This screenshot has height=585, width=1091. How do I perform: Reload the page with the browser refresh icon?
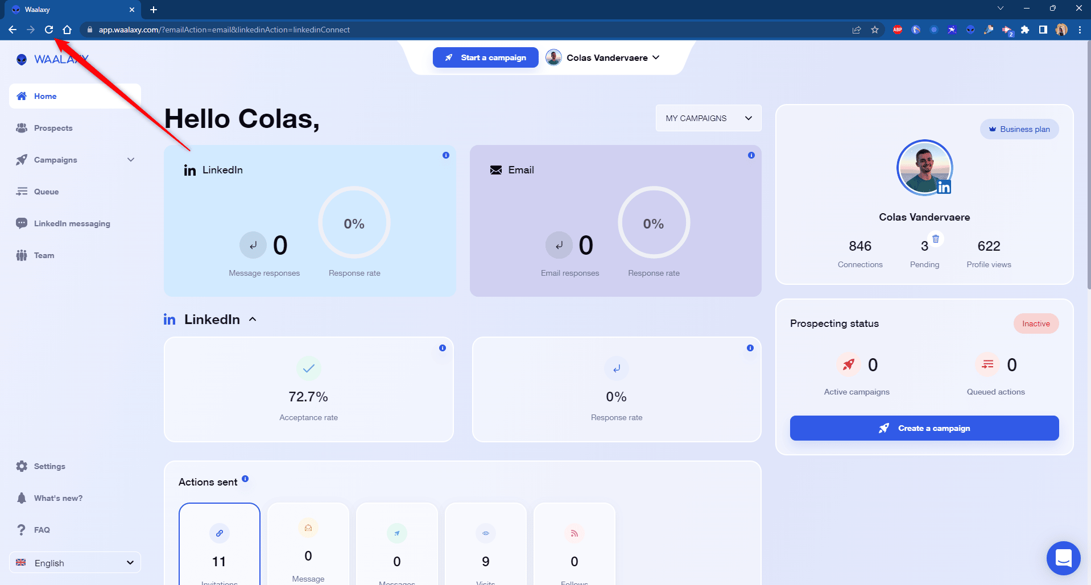point(49,30)
